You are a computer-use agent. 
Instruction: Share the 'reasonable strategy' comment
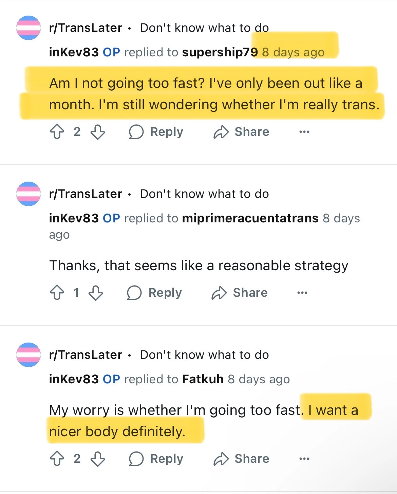(x=240, y=293)
